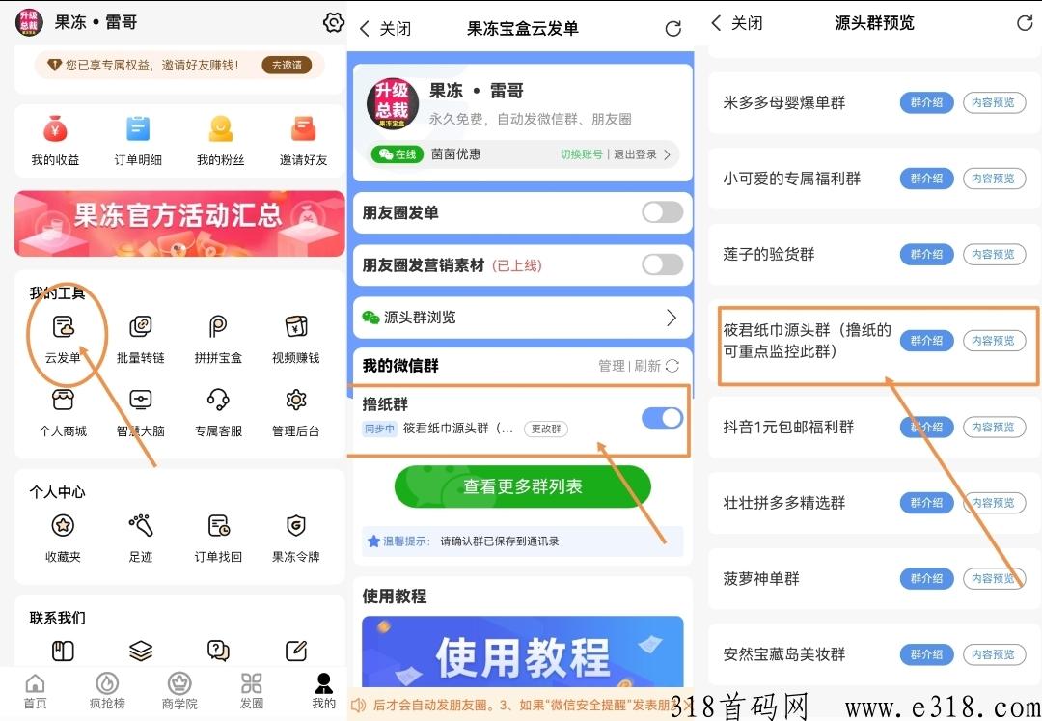The width and height of the screenshot is (1042, 721).
Task: Tap the green 查看更多群列表 button
Action: pos(522,487)
